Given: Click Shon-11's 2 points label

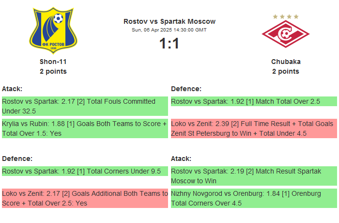Looking at the screenshot, I should (53, 71).
